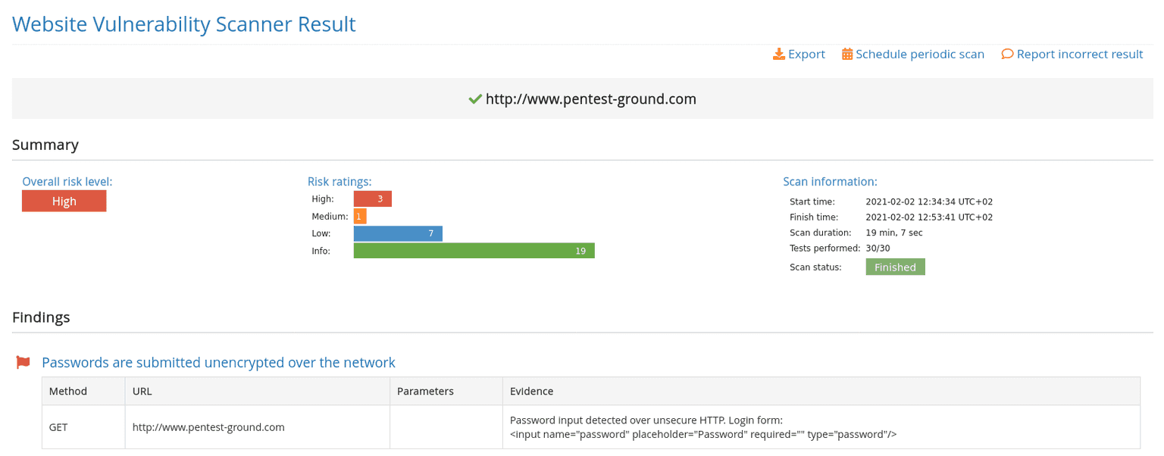Viewport: 1164px width, 456px height.
Task: Open the Findings section heading
Action: [x=41, y=317]
